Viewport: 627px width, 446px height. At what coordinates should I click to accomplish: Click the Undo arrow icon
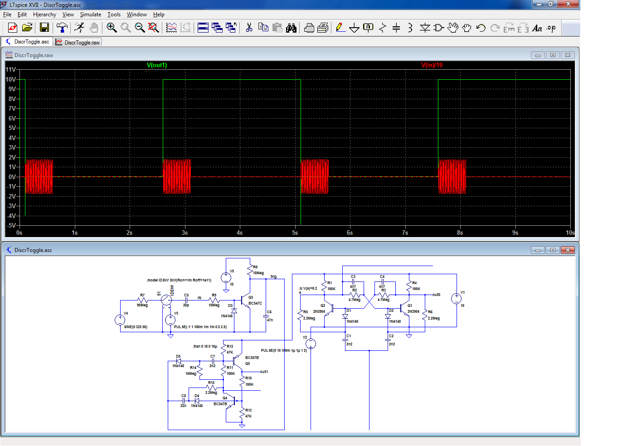[x=481, y=28]
